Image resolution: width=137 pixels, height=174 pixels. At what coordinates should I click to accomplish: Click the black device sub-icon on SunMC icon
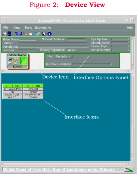[x=10, y=59]
